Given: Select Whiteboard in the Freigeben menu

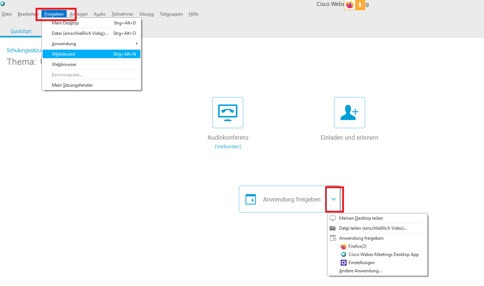Looking at the screenshot, I should [x=91, y=54].
